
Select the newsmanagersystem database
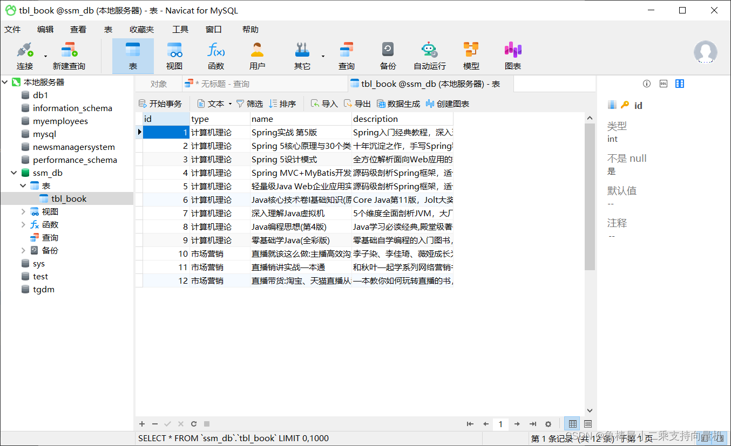73,147
